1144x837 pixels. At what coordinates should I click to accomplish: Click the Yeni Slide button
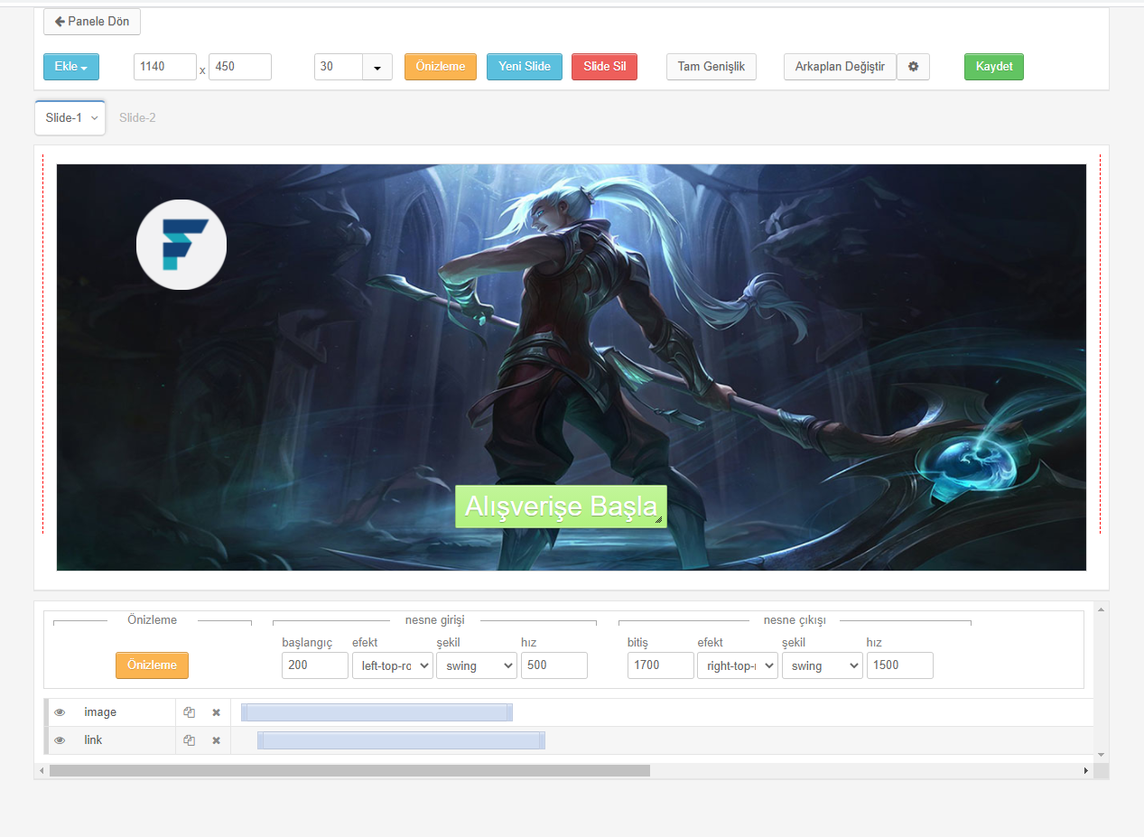(525, 67)
